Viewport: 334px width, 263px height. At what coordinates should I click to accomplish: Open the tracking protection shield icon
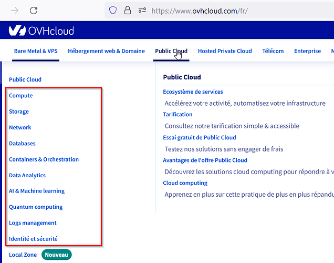tap(113, 10)
